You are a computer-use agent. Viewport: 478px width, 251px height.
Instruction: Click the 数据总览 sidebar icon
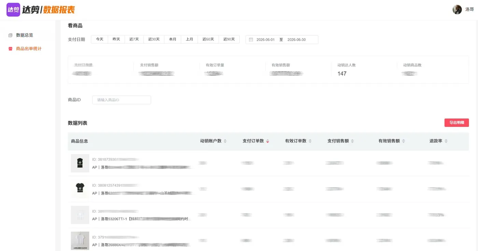point(10,35)
